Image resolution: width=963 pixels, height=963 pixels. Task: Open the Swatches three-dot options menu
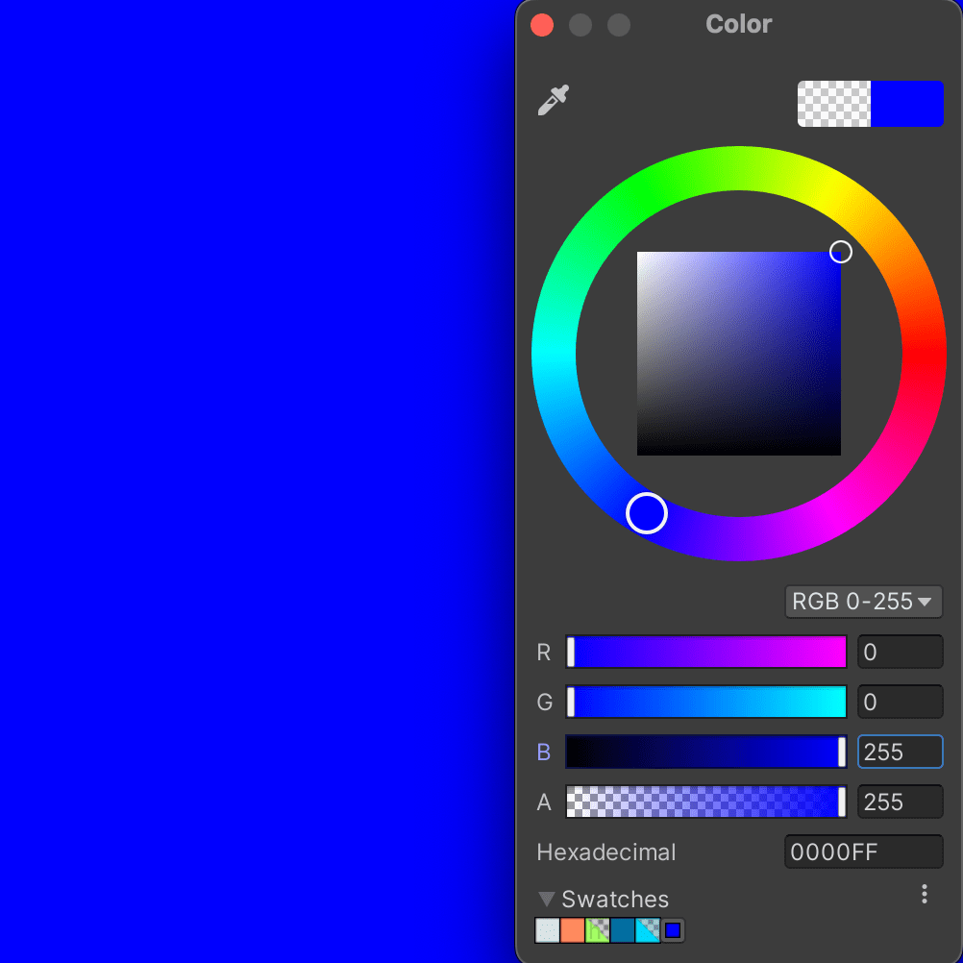tap(924, 895)
